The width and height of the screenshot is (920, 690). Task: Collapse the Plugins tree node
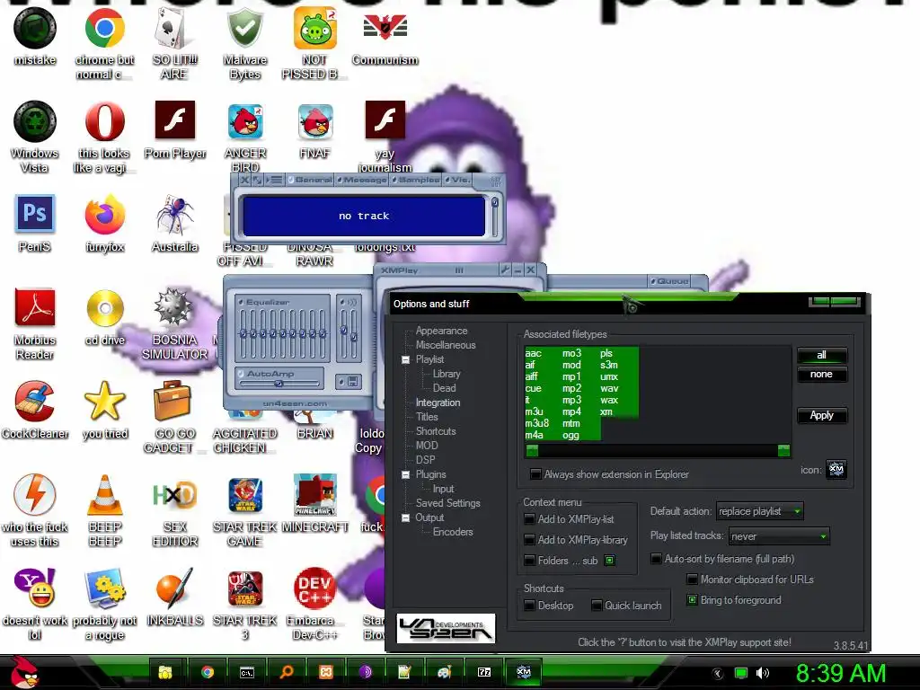[x=405, y=474]
